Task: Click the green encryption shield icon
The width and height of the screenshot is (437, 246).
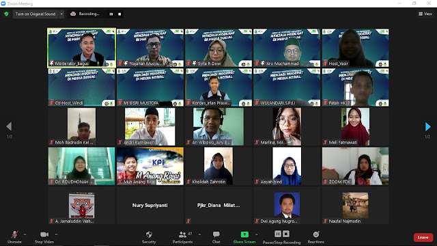Action: point(6,14)
